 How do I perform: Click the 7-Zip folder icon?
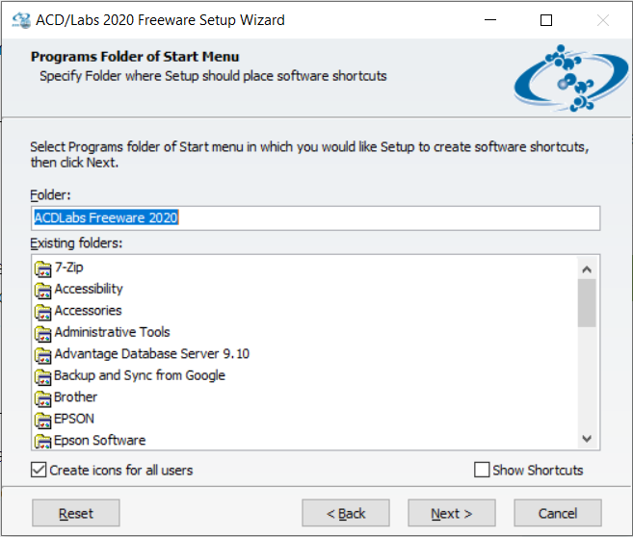[42, 268]
